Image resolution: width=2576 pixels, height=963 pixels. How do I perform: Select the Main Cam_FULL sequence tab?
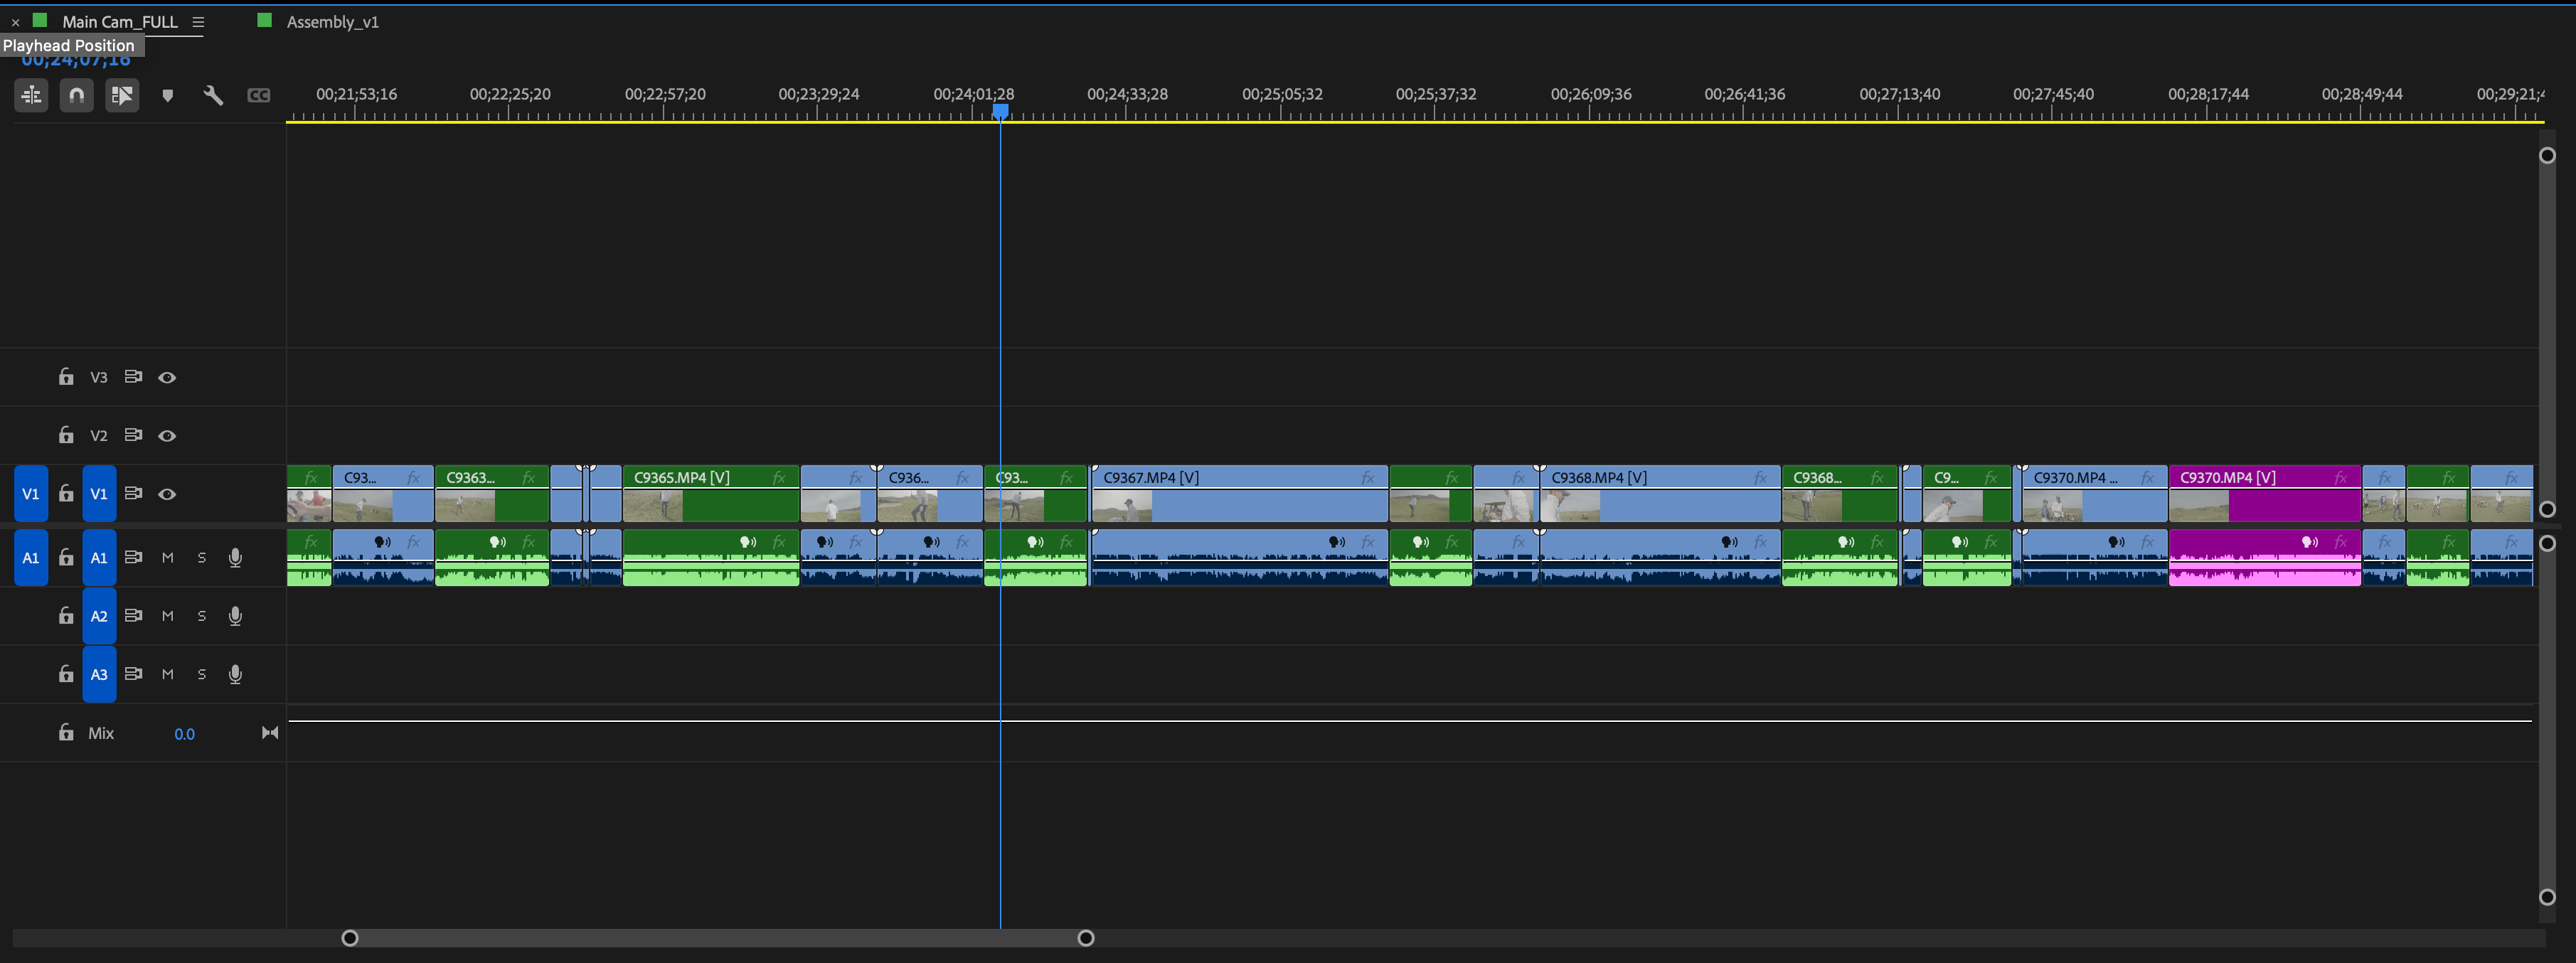coord(119,22)
